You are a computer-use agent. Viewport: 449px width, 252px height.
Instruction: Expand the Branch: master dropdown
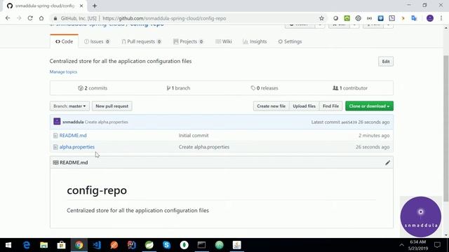click(69, 106)
